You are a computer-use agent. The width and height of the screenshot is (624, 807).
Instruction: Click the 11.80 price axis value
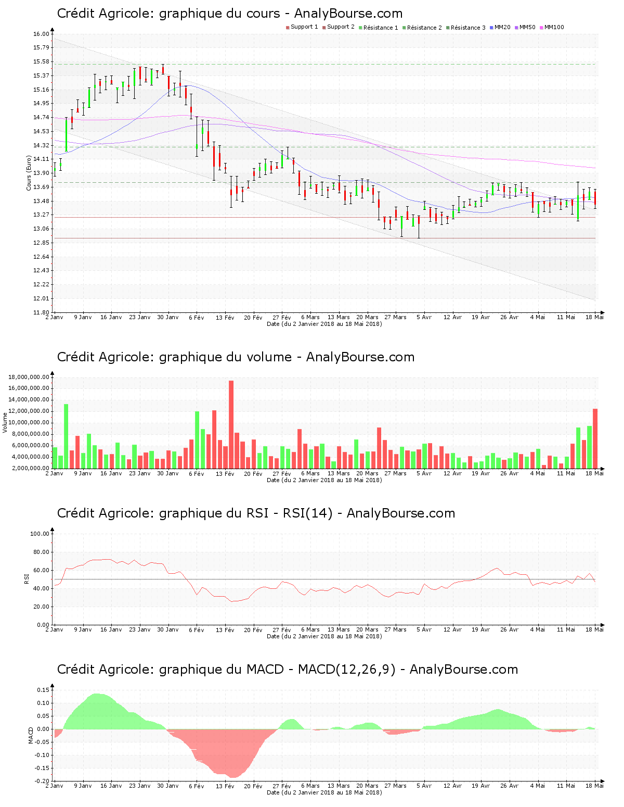click(41, 312)
